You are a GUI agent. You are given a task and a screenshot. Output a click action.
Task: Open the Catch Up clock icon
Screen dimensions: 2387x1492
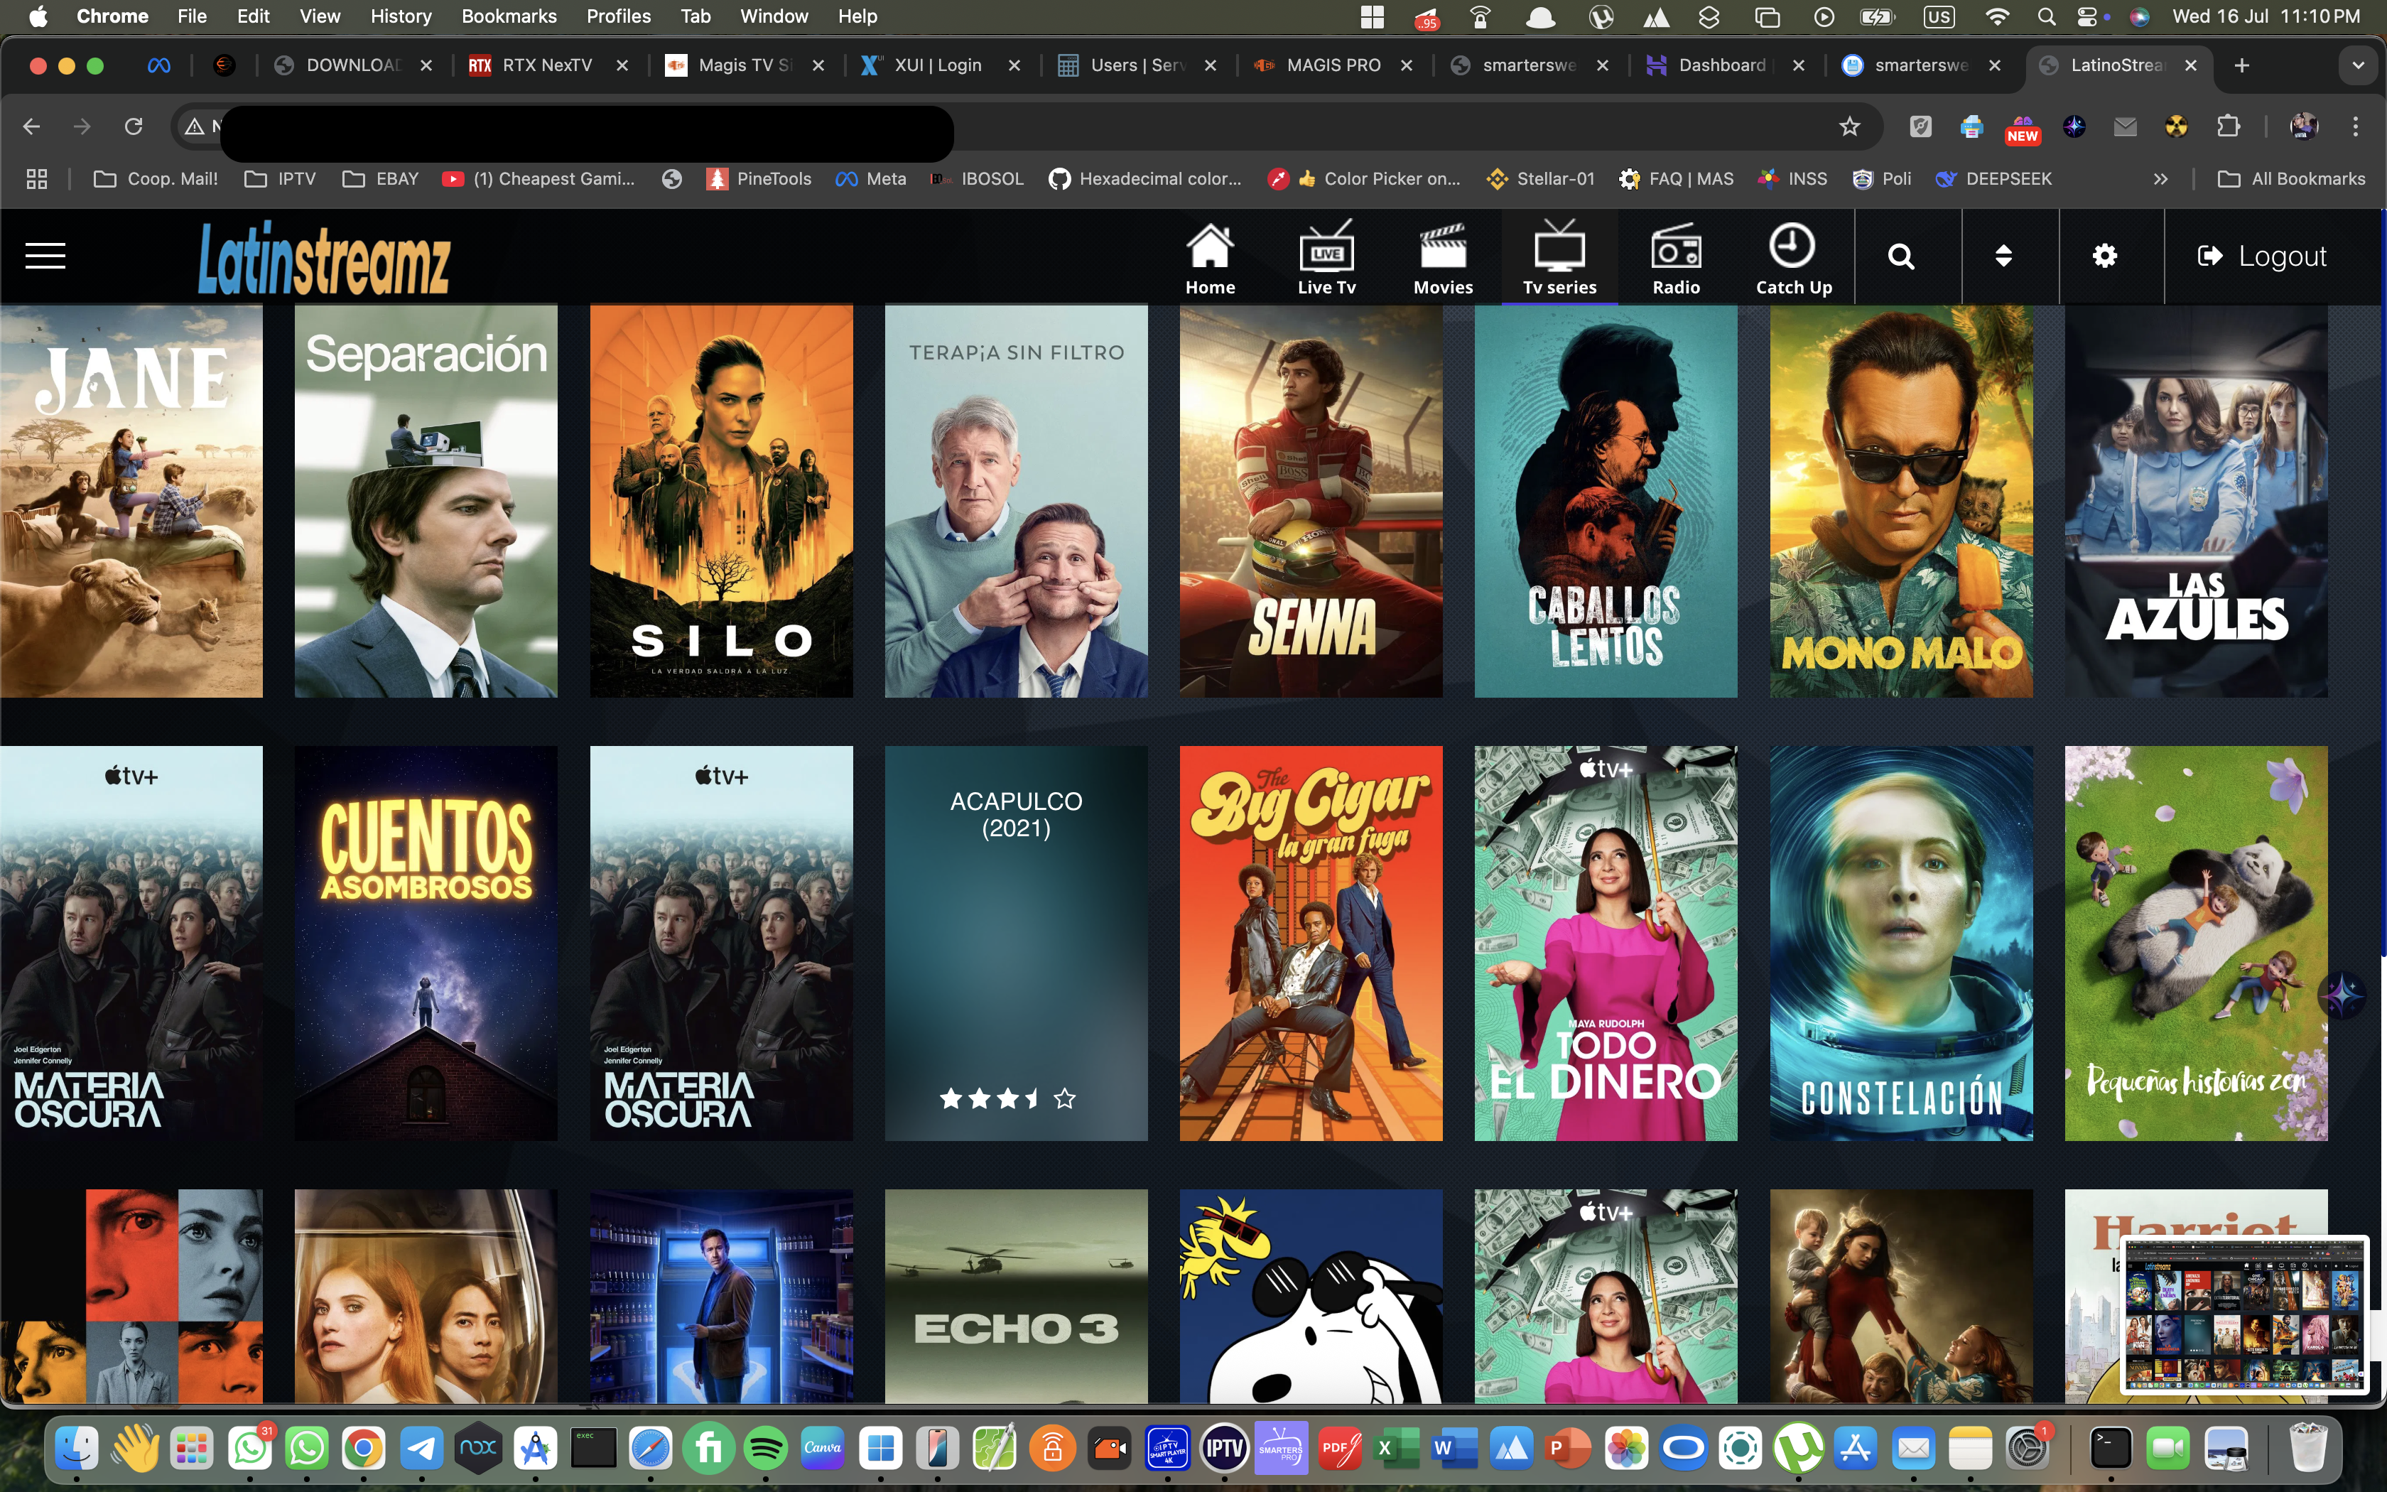(1792, 249)
